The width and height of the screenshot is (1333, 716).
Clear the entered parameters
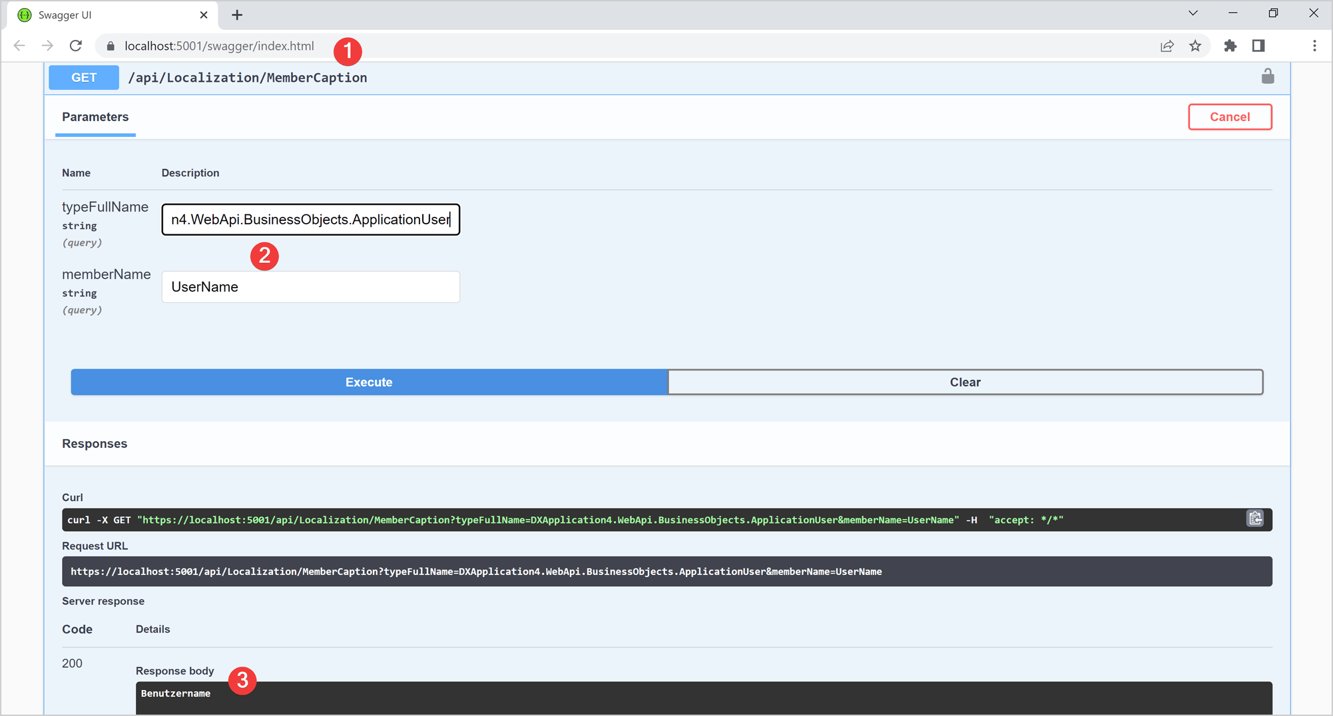[965, 382]
